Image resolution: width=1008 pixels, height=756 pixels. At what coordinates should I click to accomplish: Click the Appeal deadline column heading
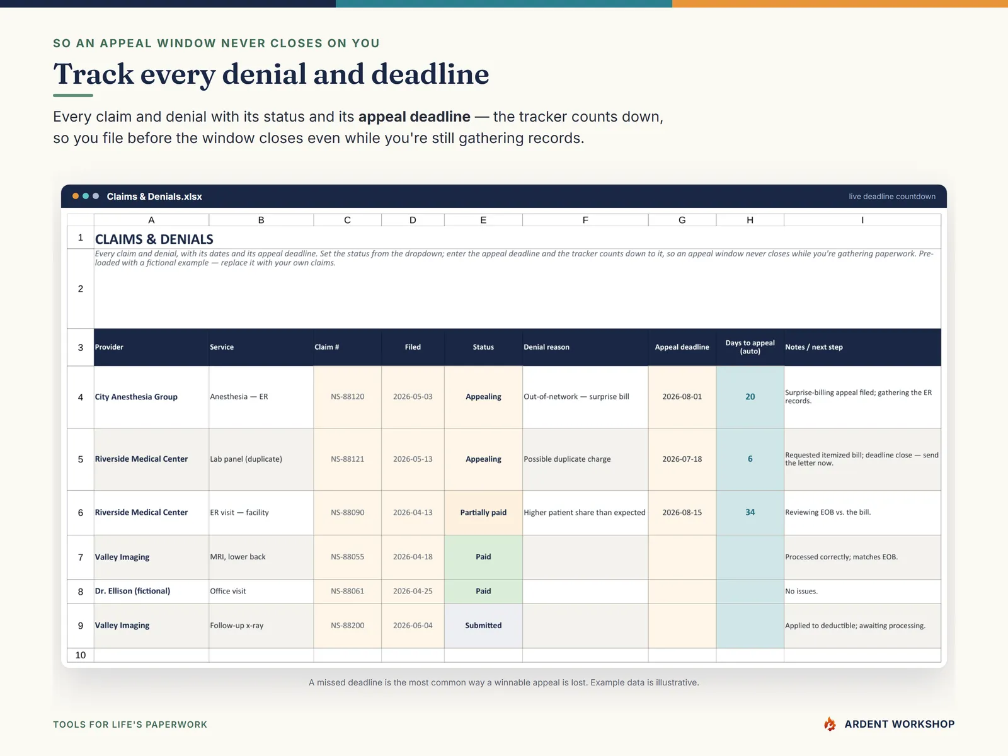[682, 347]
